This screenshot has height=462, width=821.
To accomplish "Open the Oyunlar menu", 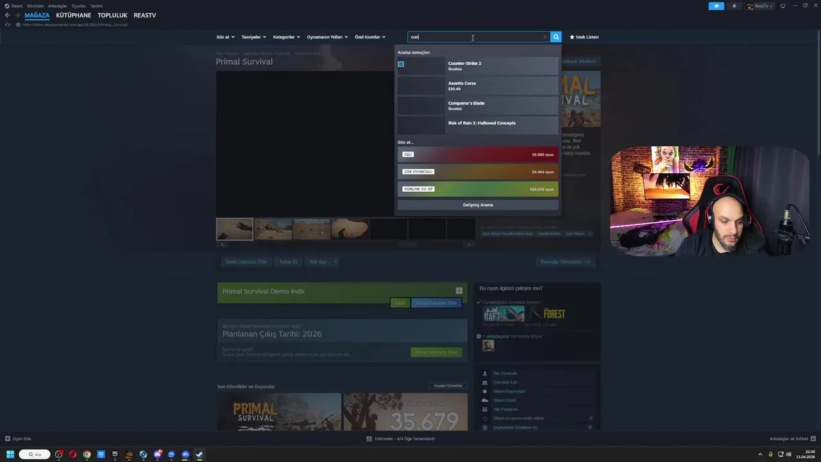I will coord(78,6).
